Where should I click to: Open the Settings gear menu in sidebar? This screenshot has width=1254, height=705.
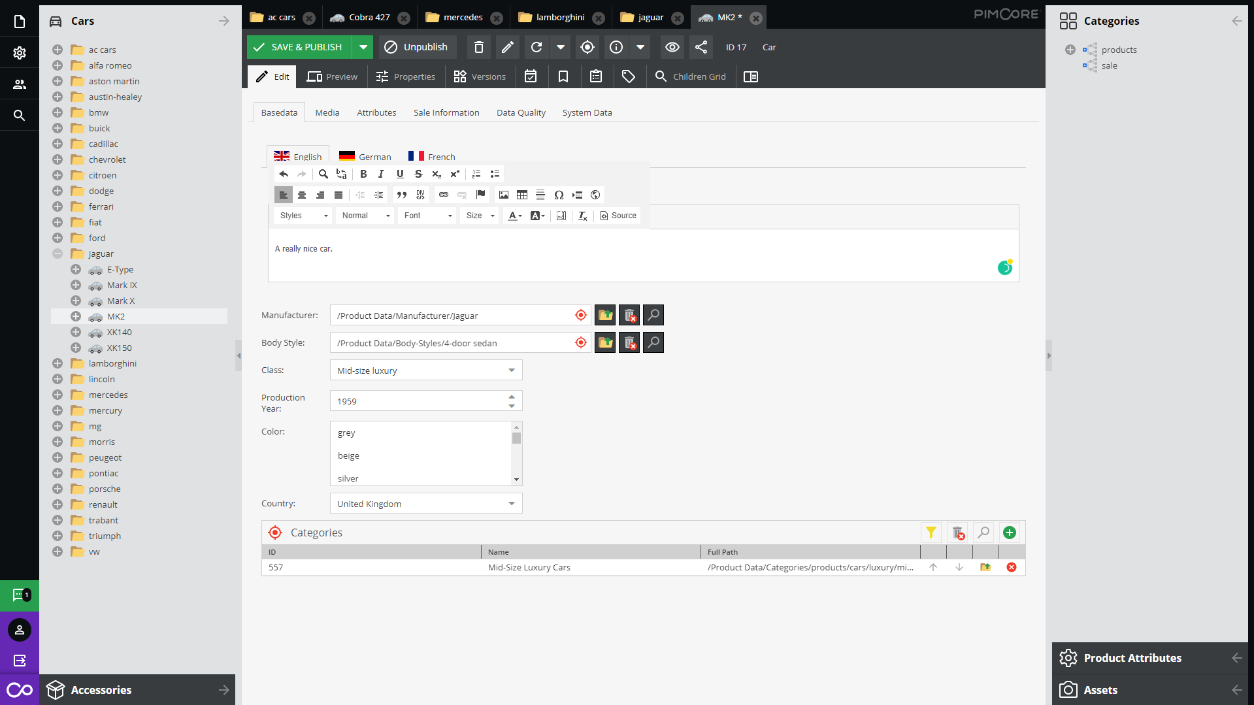tap(20, 53)
